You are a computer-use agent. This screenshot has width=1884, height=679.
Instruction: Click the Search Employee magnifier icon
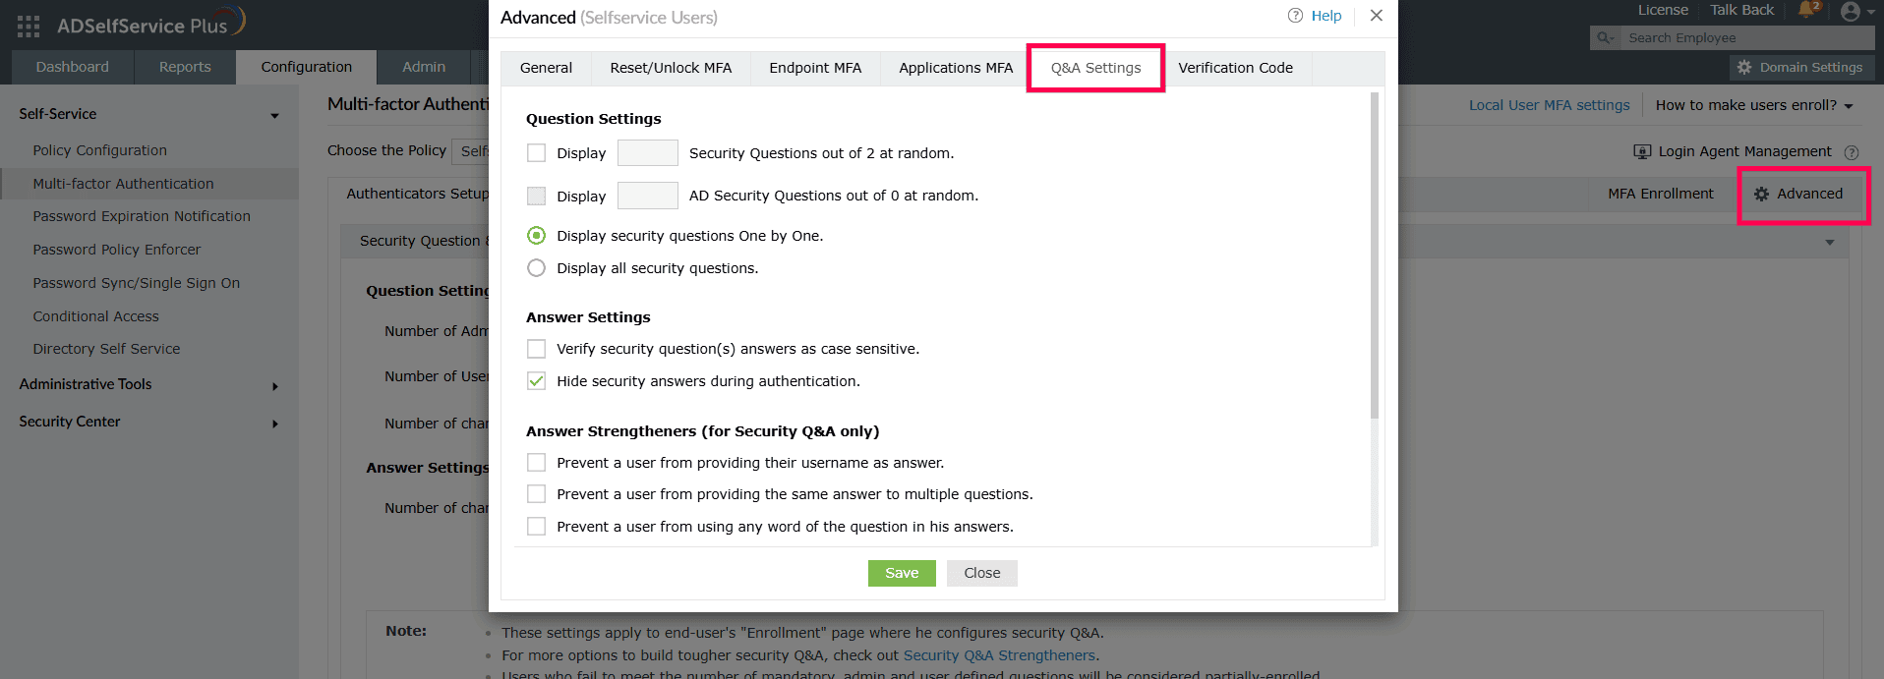tap(1605, 37)
